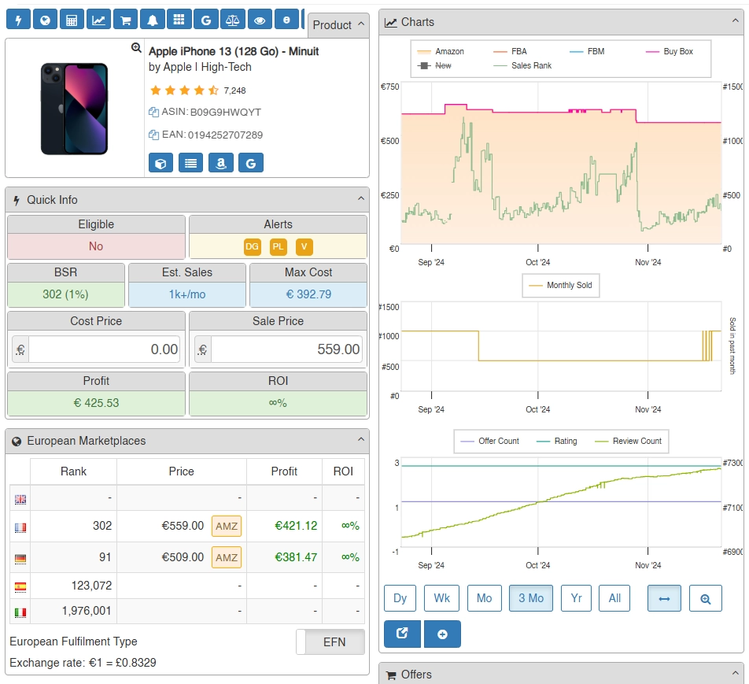The height and width of the screenshot is (684, 749).
Task: Click the calculator icon in top toolbar
Action: point(72,20)
